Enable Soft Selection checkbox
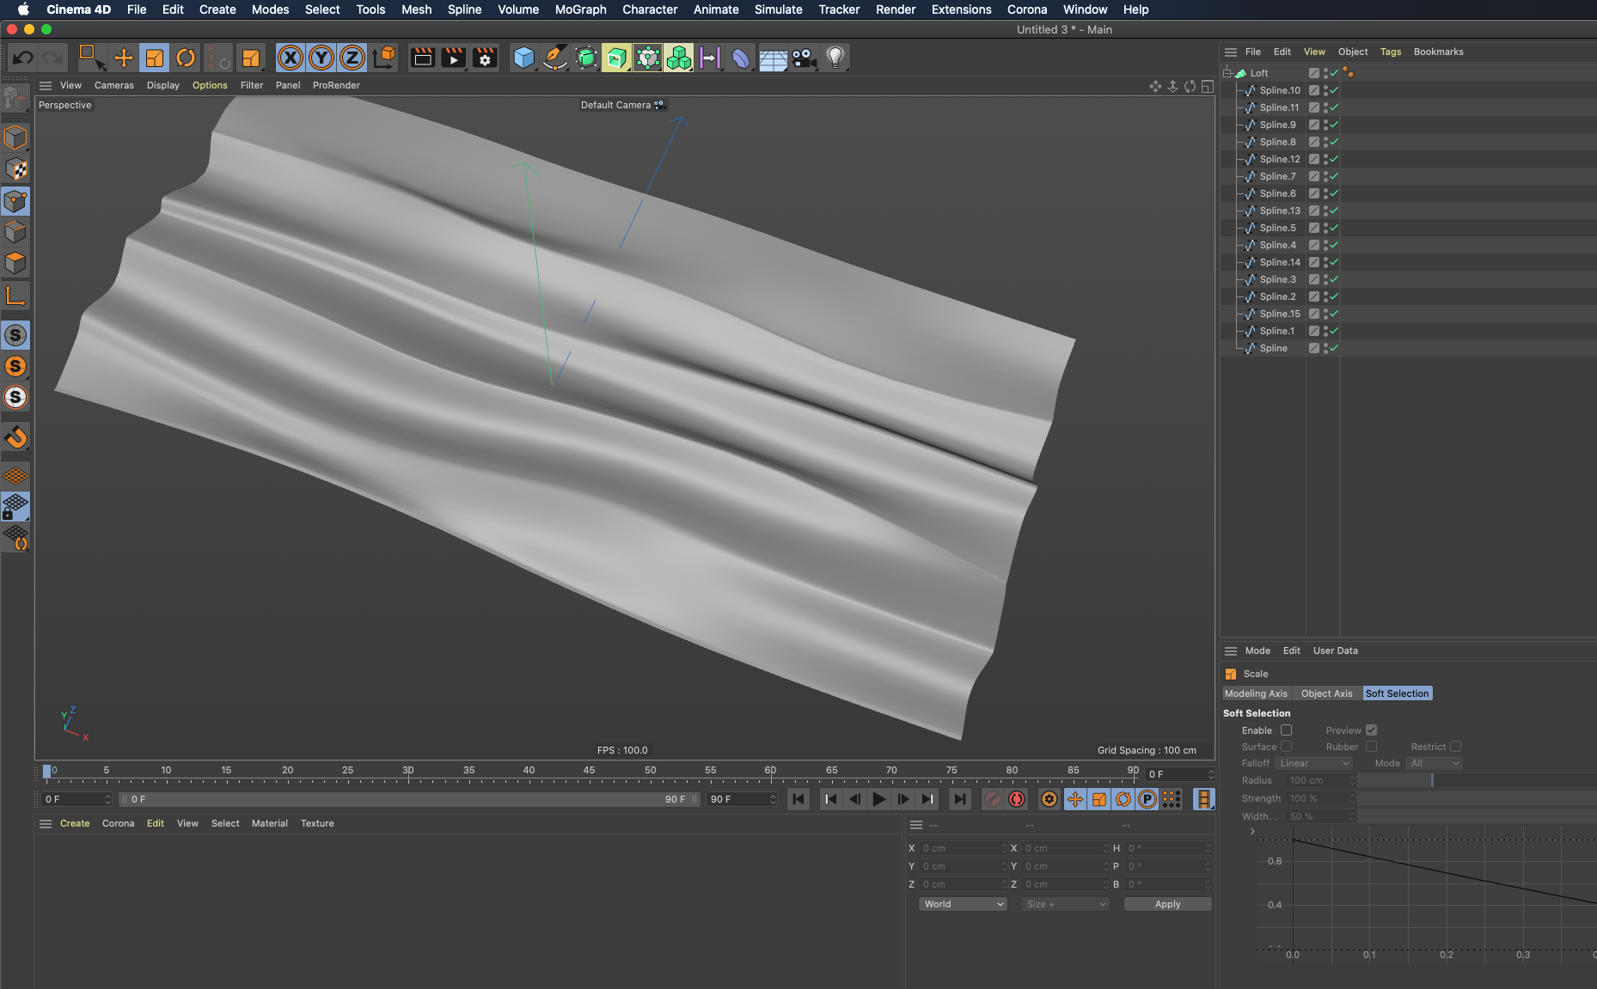The height and width of the screenshot is (989, 1597). [x=1286, y=730]
